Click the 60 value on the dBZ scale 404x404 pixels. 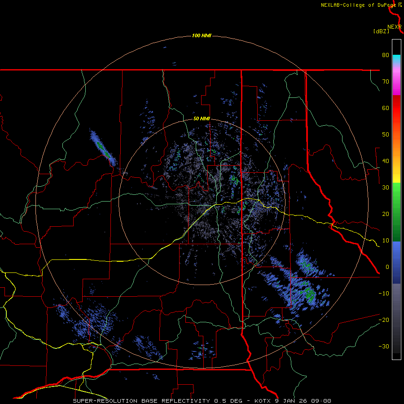point(386,108)
